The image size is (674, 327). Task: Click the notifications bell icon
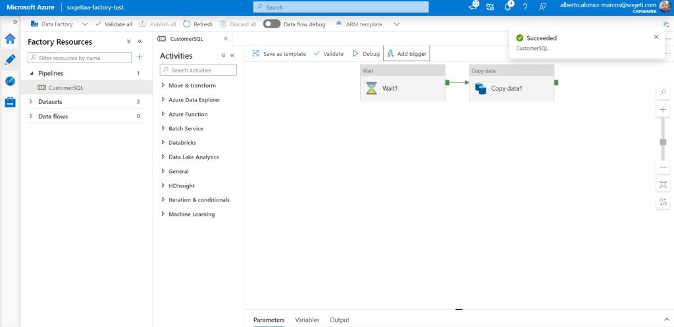pos(508,7)
